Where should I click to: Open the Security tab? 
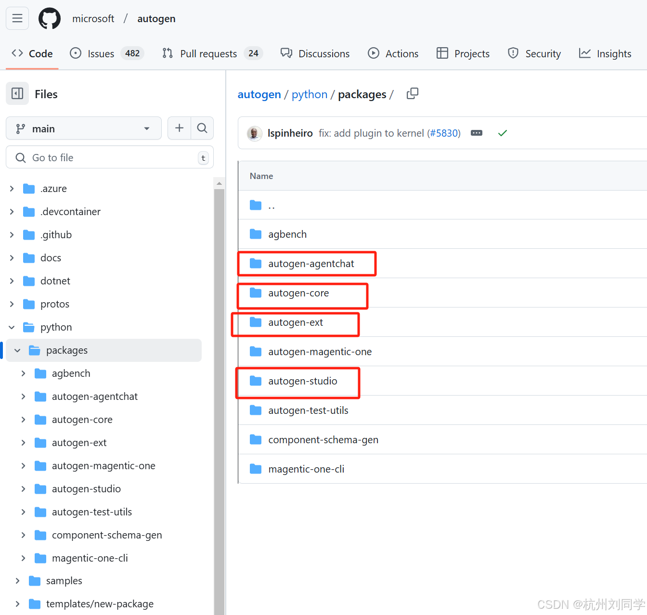coord(534,53)
